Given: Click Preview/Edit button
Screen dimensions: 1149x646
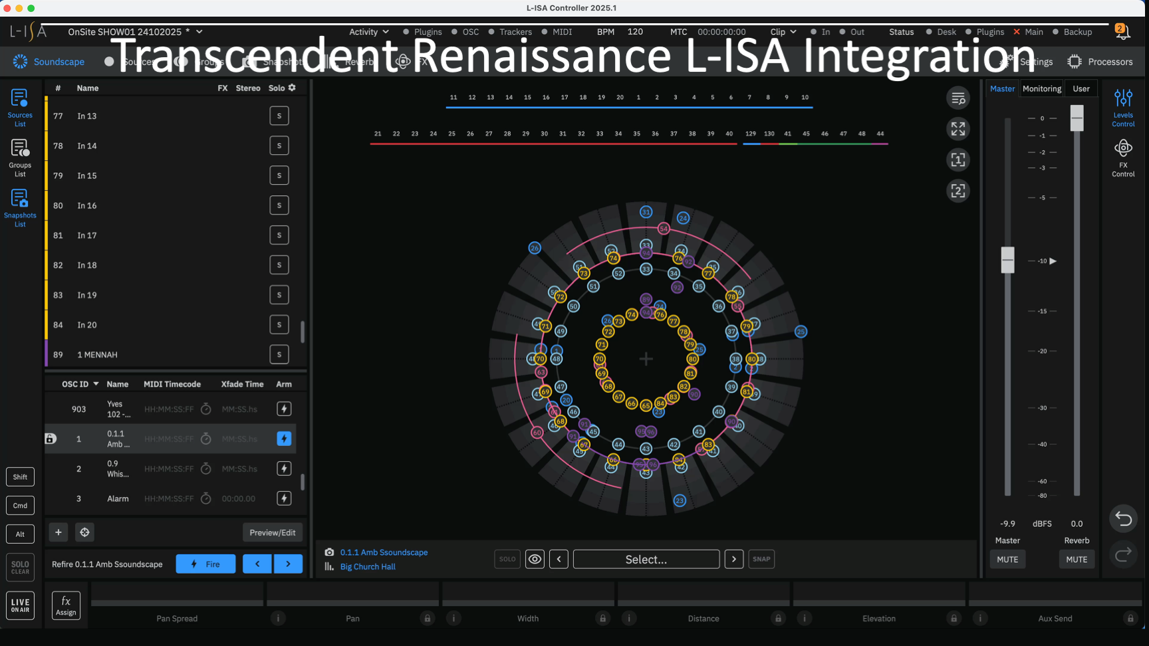Looking at the screenshot, I should [273, 532].
